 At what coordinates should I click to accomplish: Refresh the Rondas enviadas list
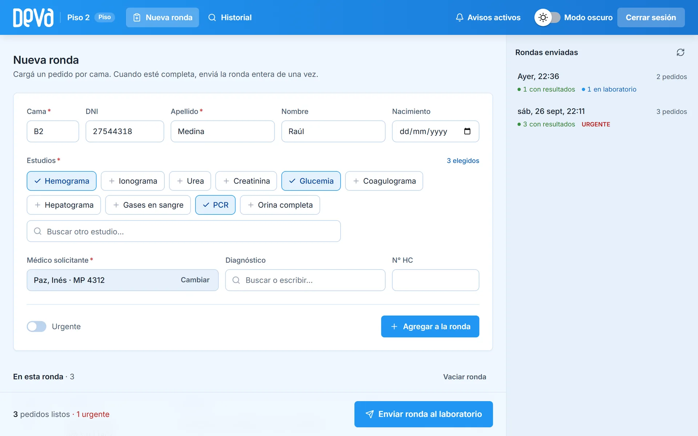coord(680,52)
